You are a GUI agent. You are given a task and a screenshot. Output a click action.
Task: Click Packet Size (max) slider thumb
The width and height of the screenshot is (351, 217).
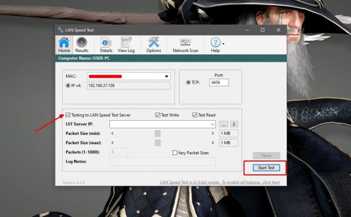point(157,143)
